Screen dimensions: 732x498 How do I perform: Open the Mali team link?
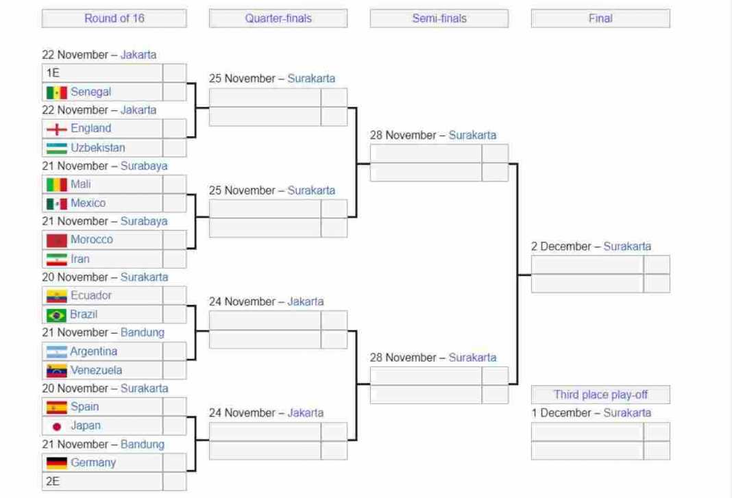coord(80,184)
